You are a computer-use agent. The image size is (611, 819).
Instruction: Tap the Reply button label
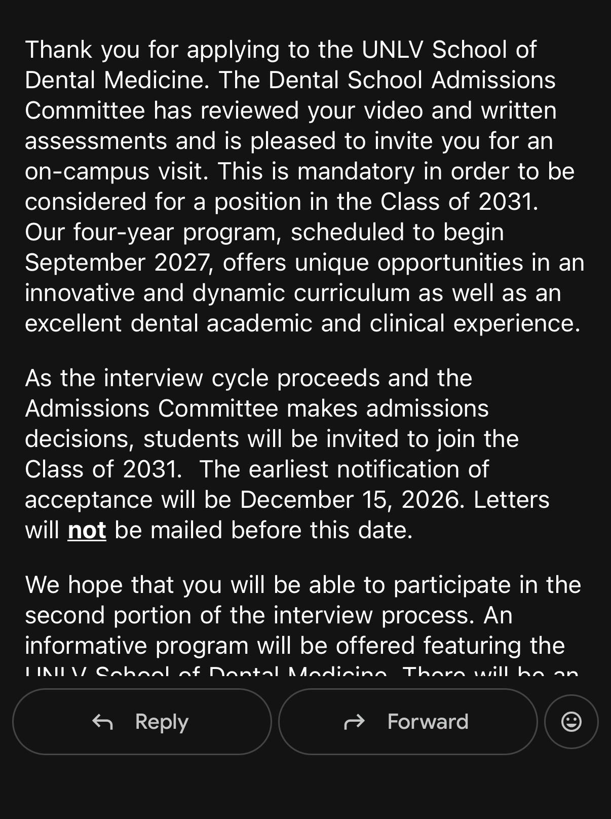162,721
